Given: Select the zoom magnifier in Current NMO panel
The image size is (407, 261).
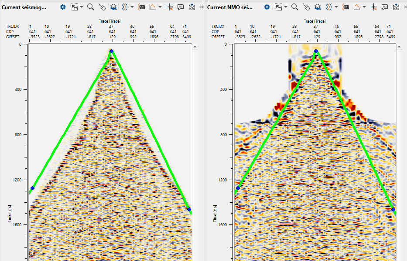Looking at the screenshot, I should point(294,7).
